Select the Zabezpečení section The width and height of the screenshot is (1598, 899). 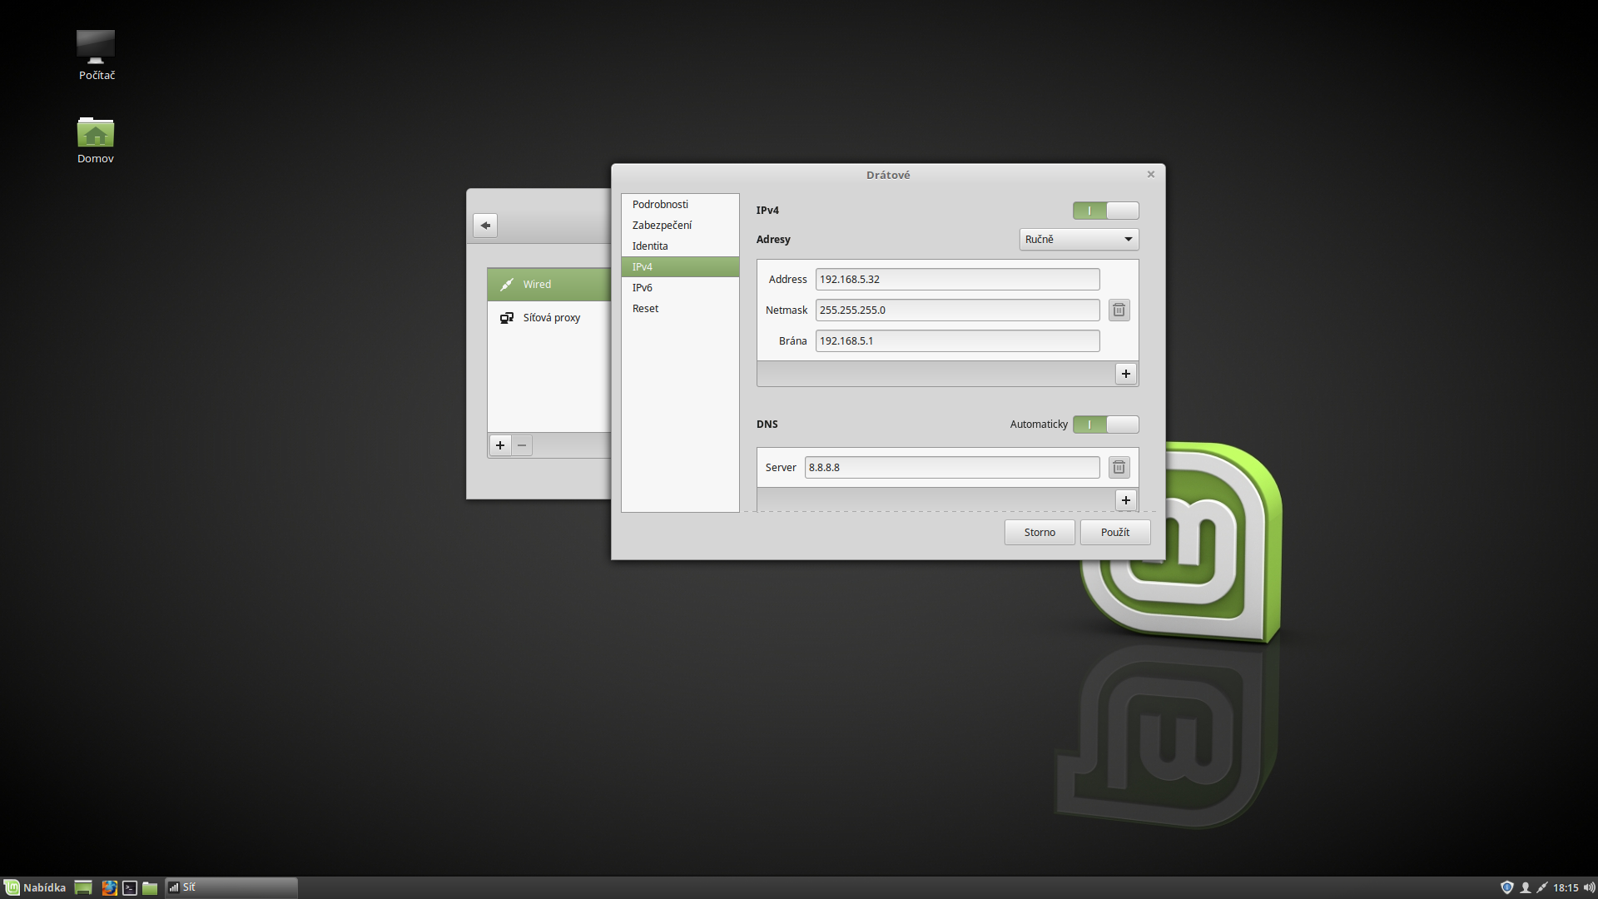pyautogui.click(x=662, y=226)
